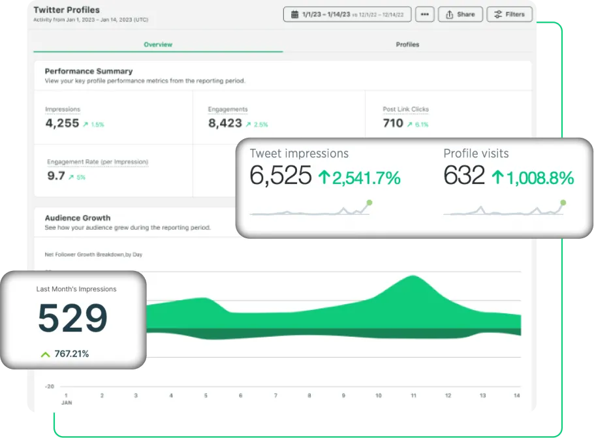The height and width of the screenshot is (438, 594).
Task: Click the green arrow beside 1,008.8%
Action: point(498,178)
